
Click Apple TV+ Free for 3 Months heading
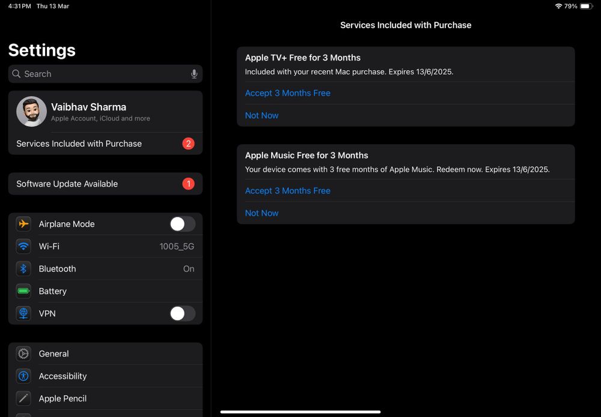tap(303, 58)
